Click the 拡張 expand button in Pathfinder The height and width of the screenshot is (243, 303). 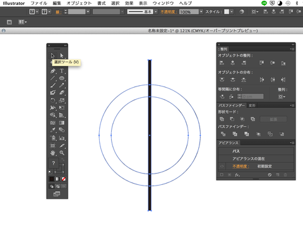[273, 119]
